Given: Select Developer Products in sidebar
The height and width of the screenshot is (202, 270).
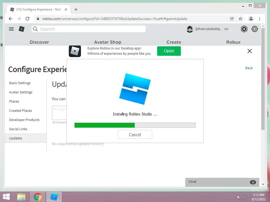Looking at the screenshot, I should (24, 120).
